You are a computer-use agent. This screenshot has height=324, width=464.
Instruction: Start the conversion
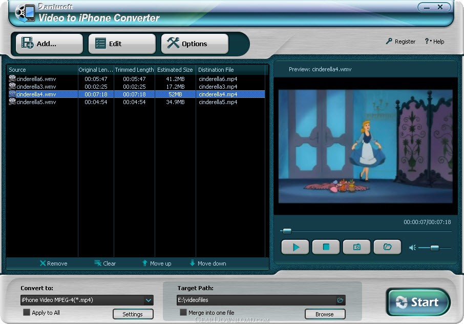(418, 302)
